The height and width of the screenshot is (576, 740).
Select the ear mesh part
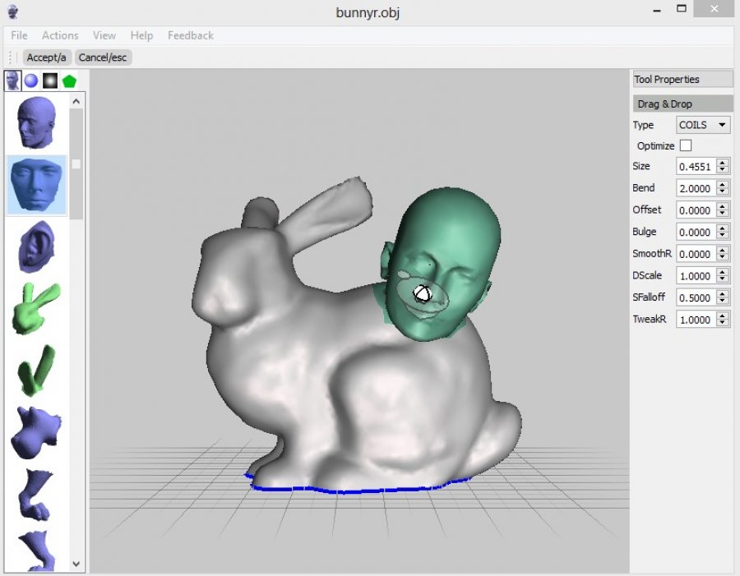tap(37, 246)
